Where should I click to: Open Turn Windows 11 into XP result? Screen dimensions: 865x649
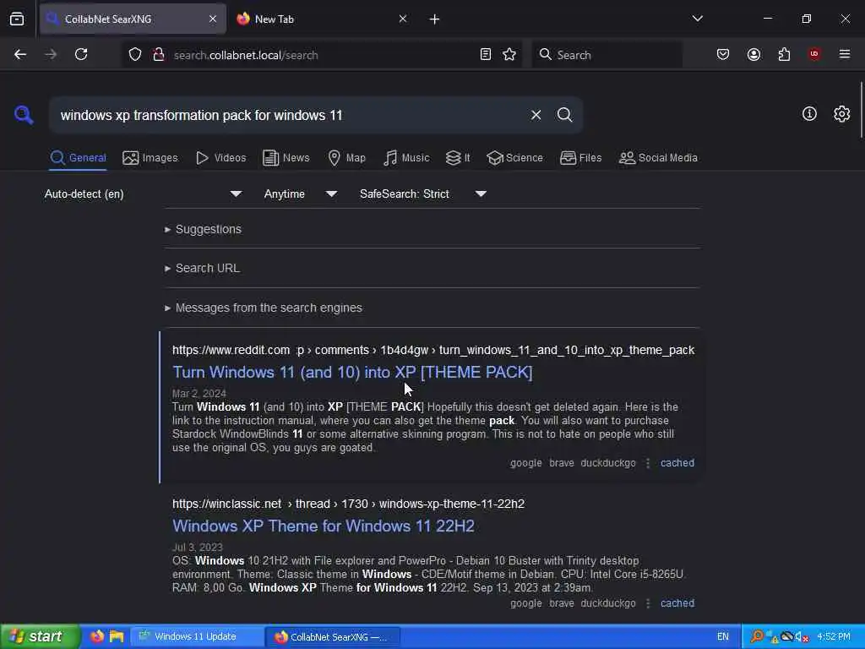tap(352, 373)
